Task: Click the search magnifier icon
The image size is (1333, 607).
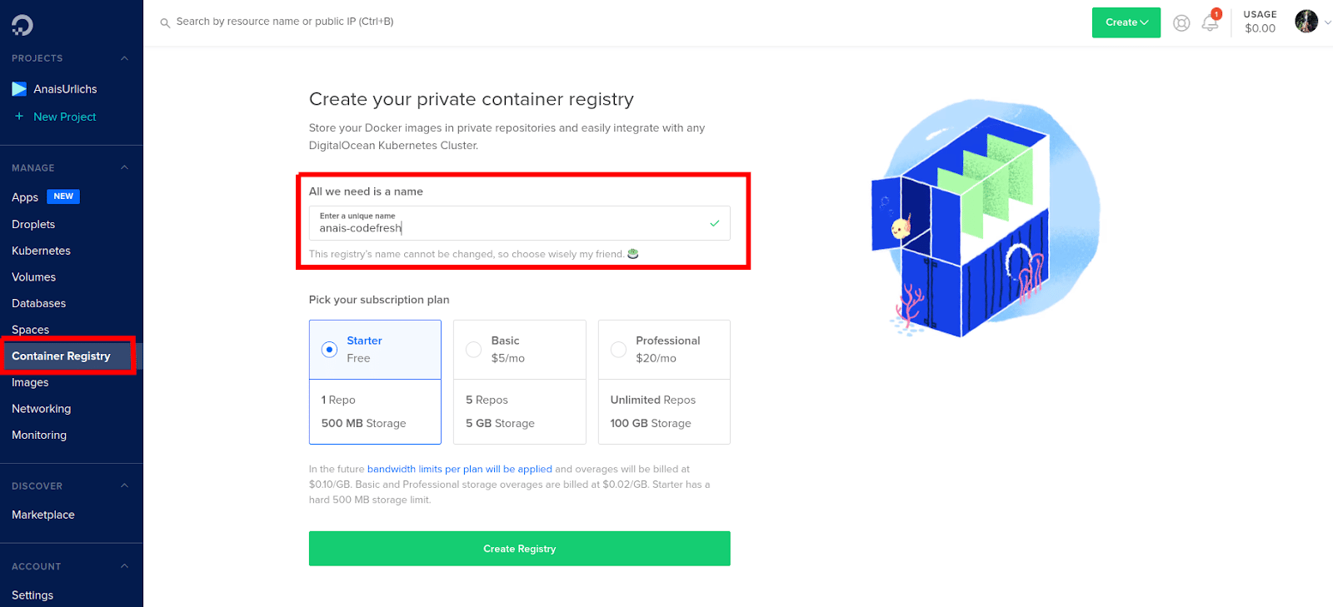Action: click(165, 22)
